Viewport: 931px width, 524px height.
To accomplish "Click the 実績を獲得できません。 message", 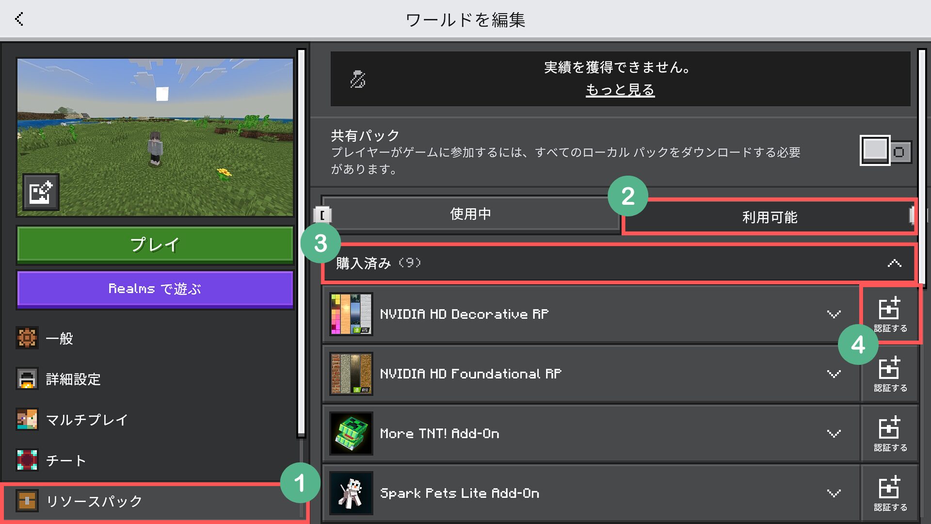I will point(617,67).
